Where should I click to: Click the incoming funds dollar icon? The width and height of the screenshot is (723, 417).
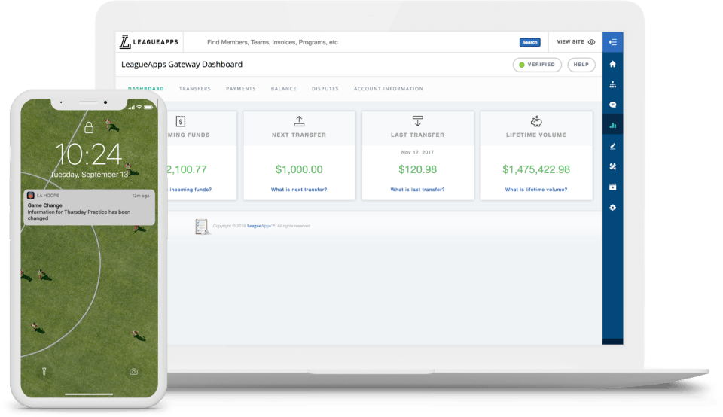(181, 121)
